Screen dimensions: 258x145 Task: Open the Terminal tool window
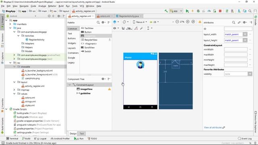coord(12,139)
